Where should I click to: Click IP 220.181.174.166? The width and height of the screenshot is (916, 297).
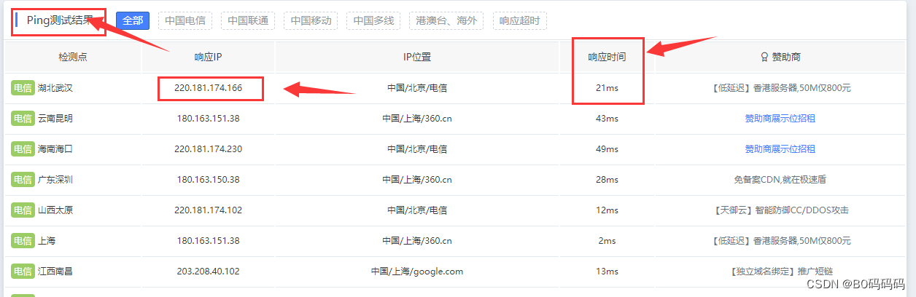[x=208, y=88]
